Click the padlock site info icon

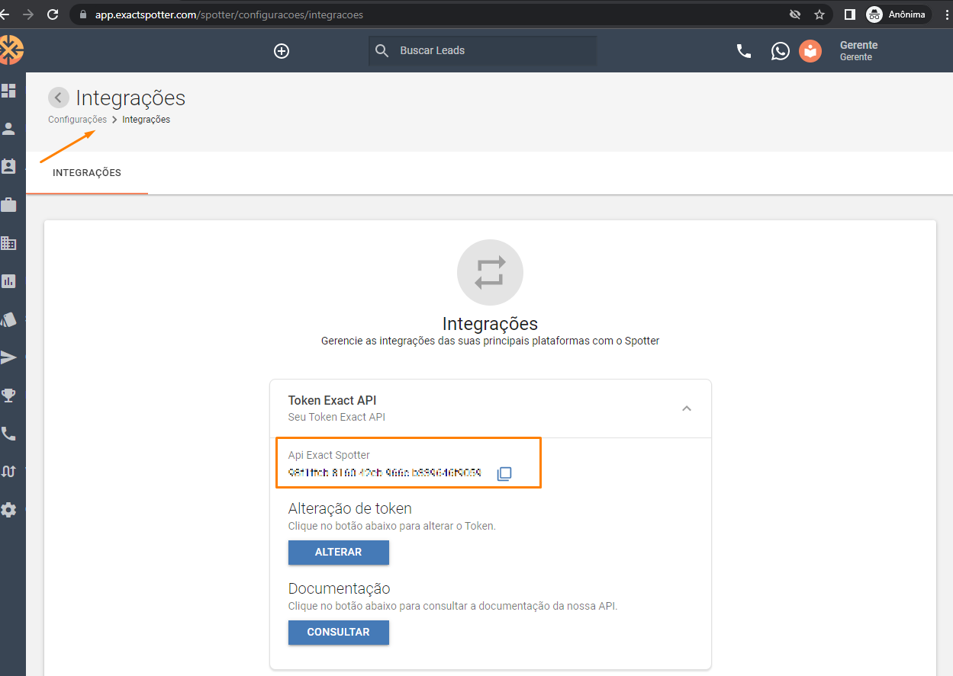(83, 14)
